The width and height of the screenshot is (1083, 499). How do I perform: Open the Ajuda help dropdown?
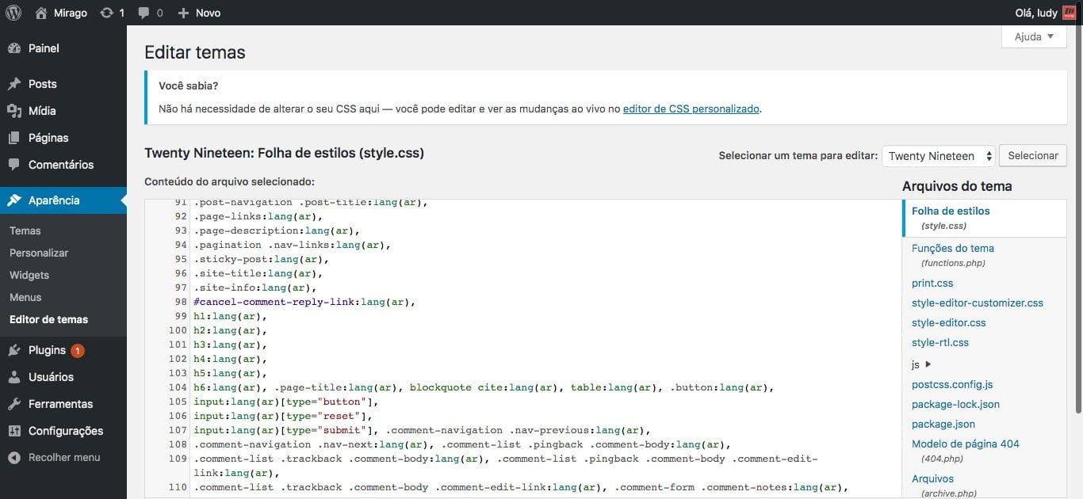(1034, 36)
